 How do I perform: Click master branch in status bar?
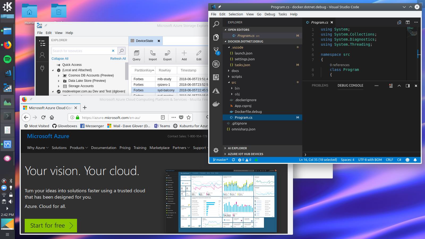point(220,160)
